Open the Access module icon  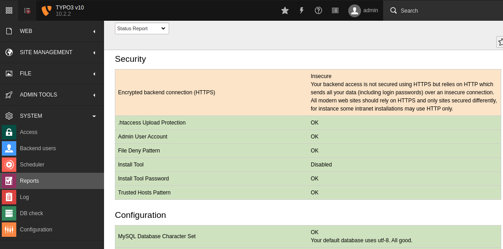click(x=9, y=132)
